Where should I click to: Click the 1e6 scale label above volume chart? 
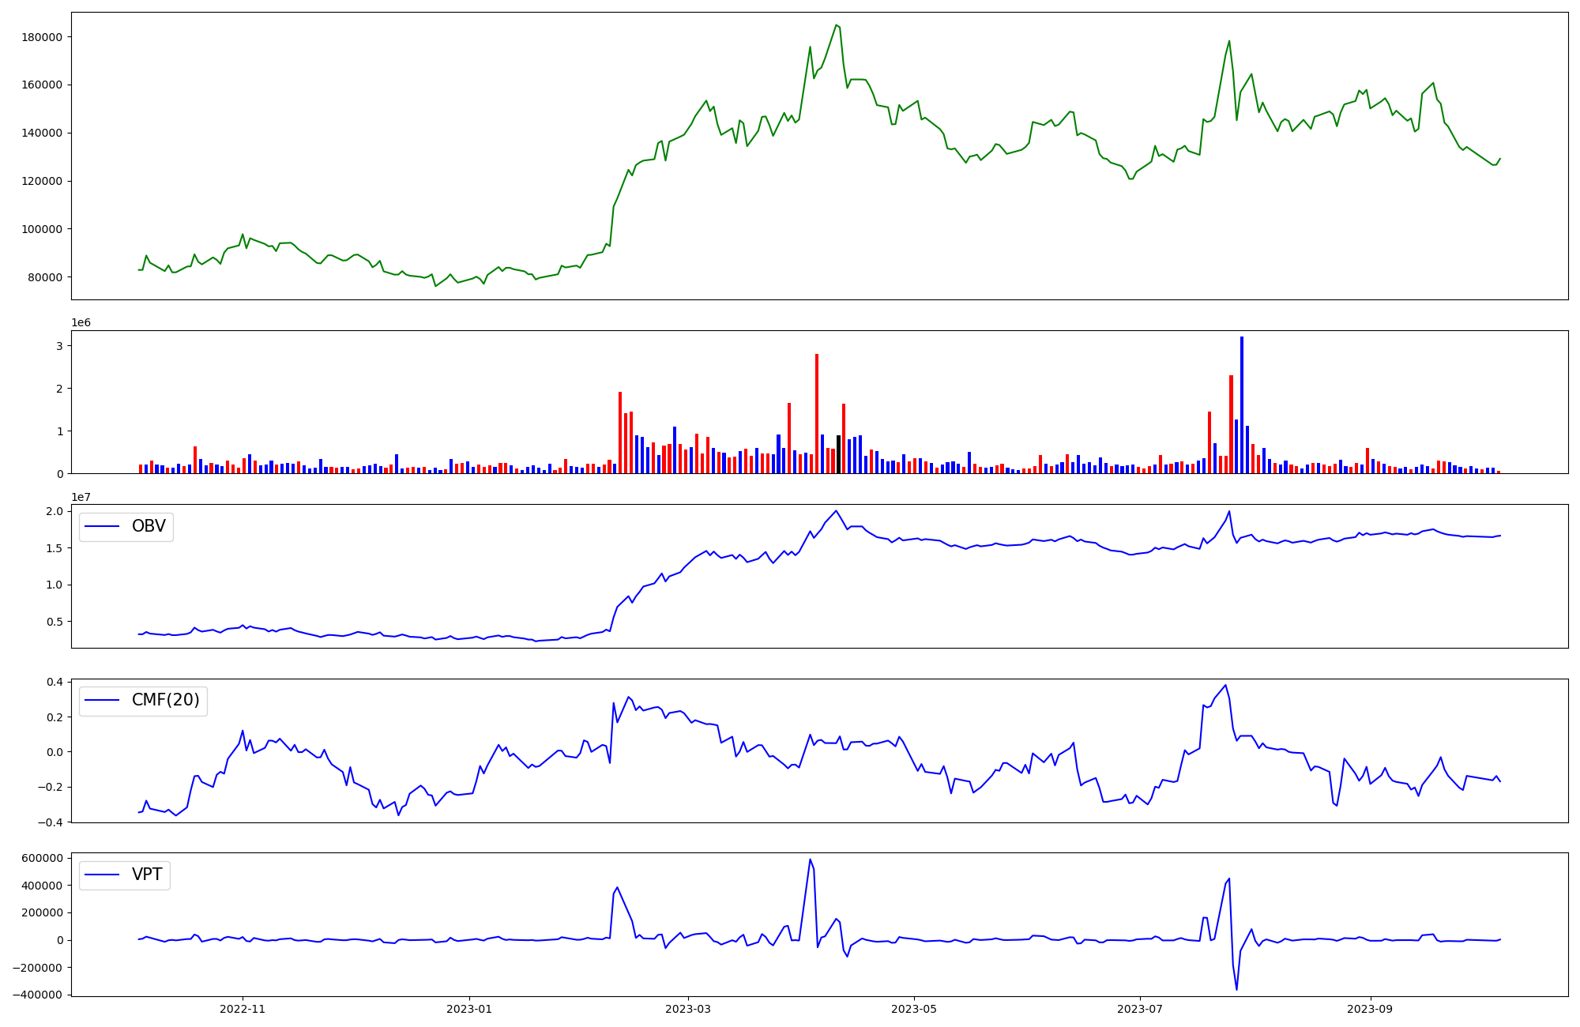click(x=81, y=323)
